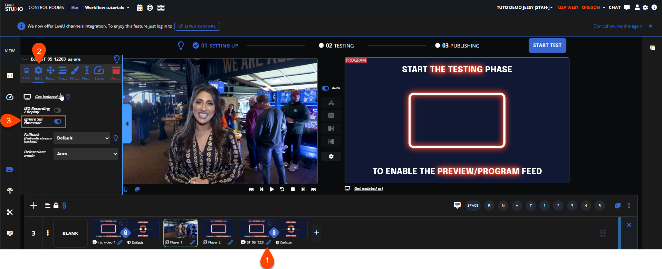Toggle the Auto switch beside preview

pyautogui.click(x=325, y=88)
